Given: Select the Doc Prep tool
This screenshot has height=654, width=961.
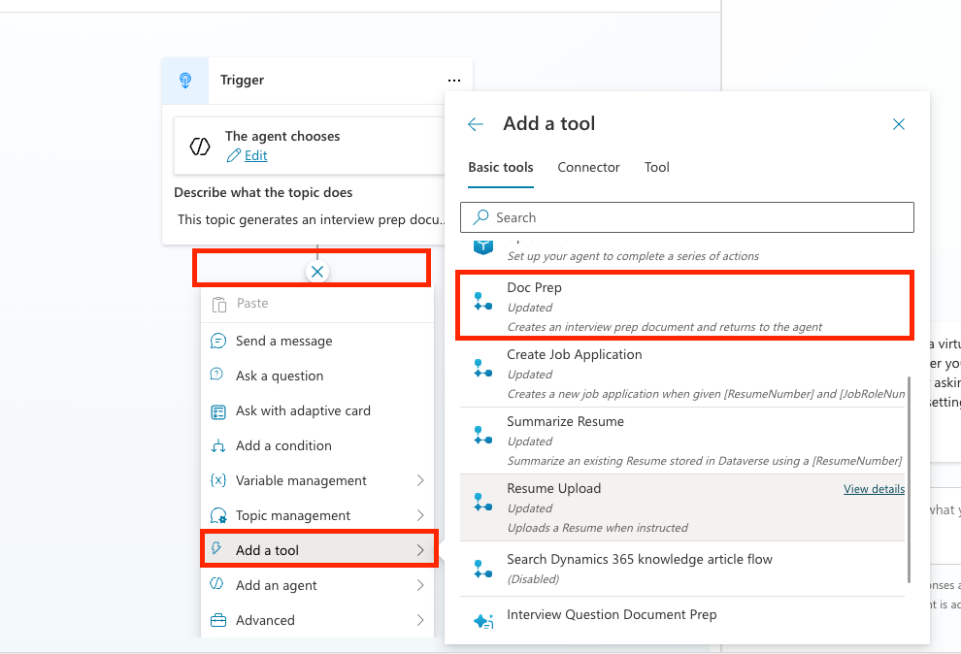Looking at the screenshot, I should tap(684, 306).
